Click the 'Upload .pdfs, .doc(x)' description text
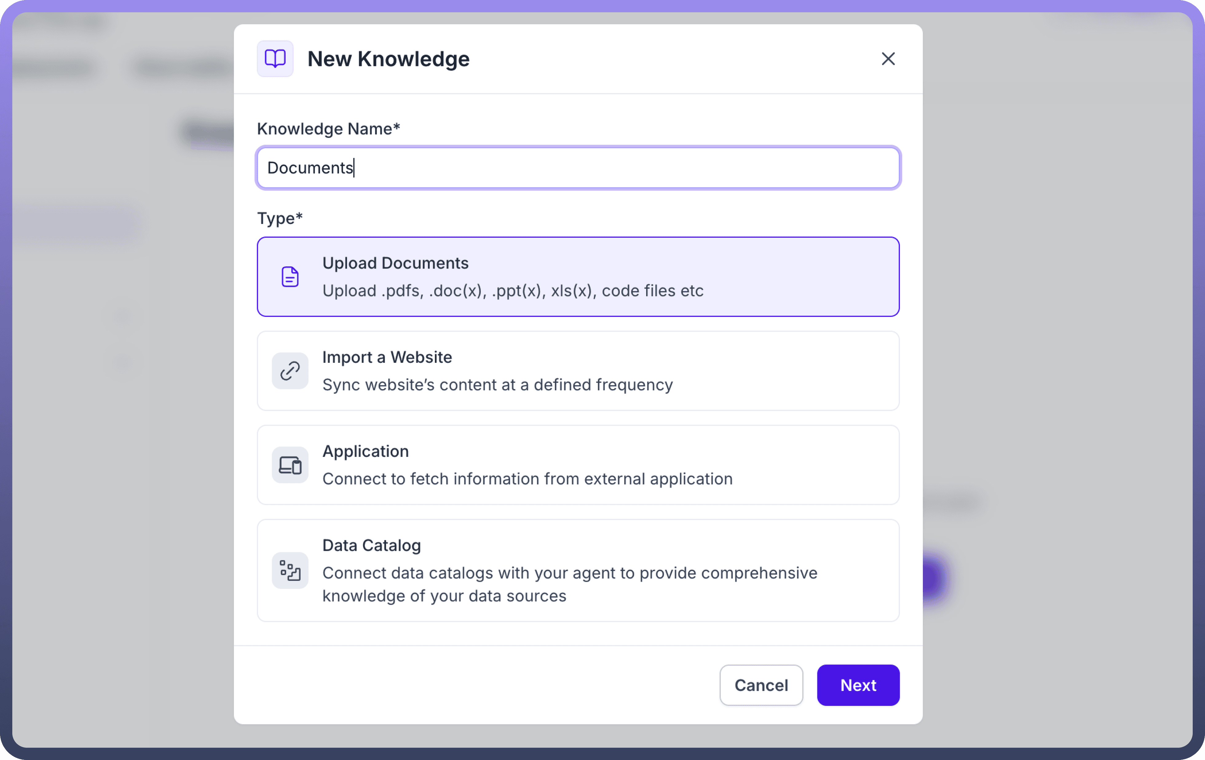1205x760 pixels. [x=512, y=291]
